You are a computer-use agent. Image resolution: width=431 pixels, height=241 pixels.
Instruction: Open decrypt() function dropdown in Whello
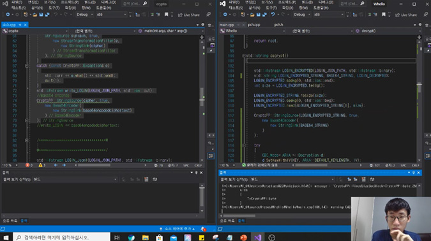(x=388, y=31)
